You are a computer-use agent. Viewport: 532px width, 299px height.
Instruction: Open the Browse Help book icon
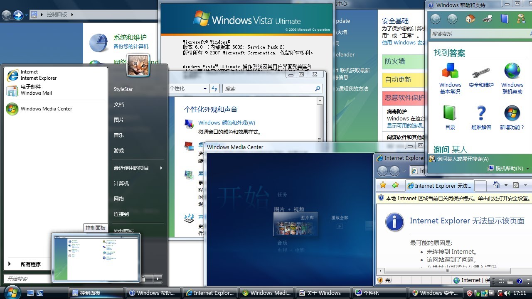504,19
